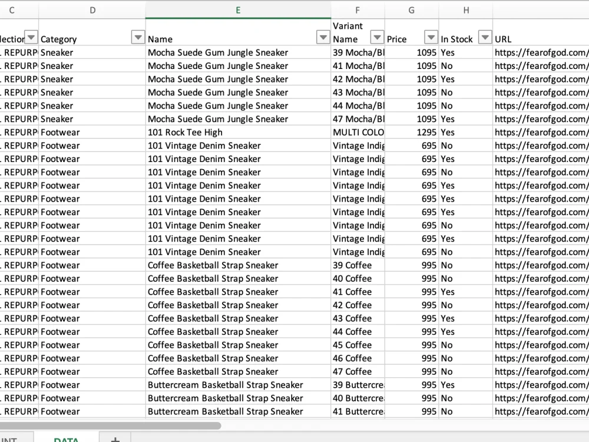Viewport: 589px width, 442px height.
Task: Select price cell in '43 Coffee' row
Action: point(412,318)
